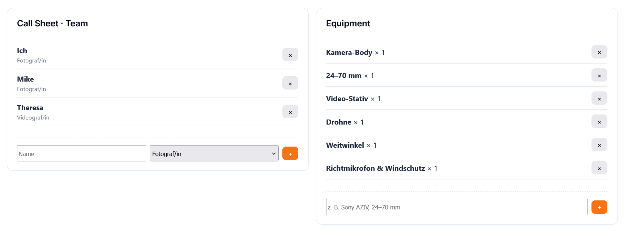Click the Equipment panel heading
624x230 pixels.
348,23
